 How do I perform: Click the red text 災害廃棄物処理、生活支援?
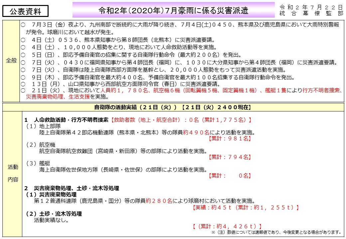click(58, 97)
